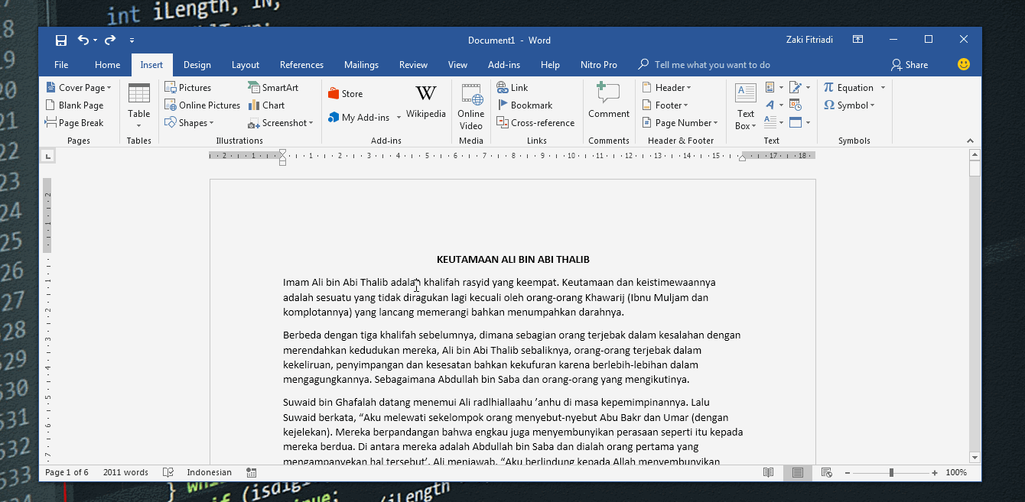Open the Nitro Pro tab
Screen dimensions: 1025x502
599,65
